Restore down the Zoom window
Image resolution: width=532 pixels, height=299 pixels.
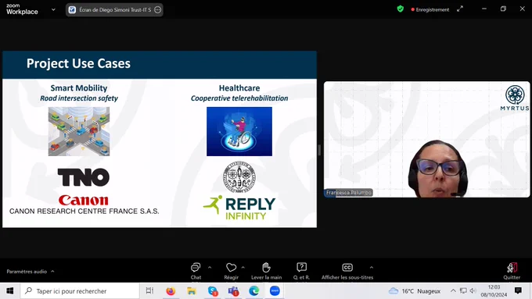pos(503,9)
